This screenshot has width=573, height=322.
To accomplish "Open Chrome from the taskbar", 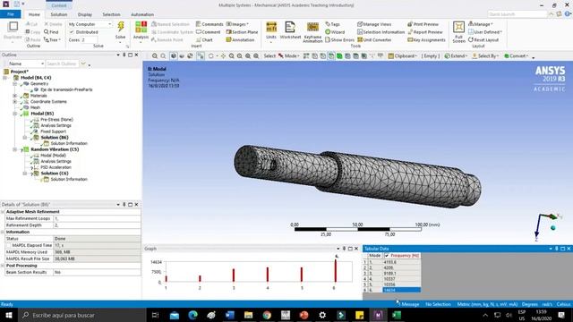I will [267, 315].
